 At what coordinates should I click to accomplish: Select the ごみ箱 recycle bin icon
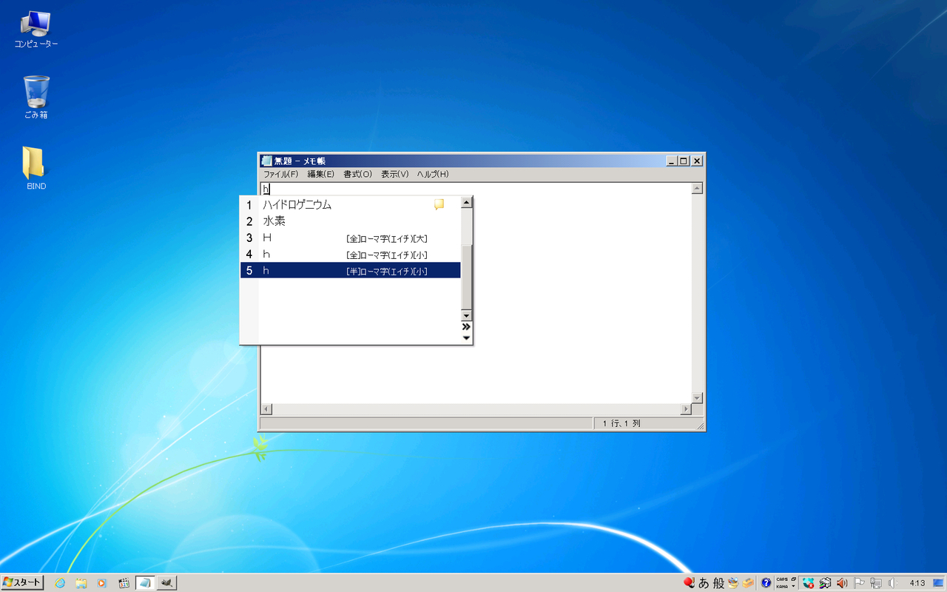point(36,97)
